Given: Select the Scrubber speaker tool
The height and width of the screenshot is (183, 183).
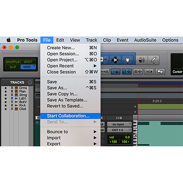Looking at the screenshot, I should (x=142, y=60).
